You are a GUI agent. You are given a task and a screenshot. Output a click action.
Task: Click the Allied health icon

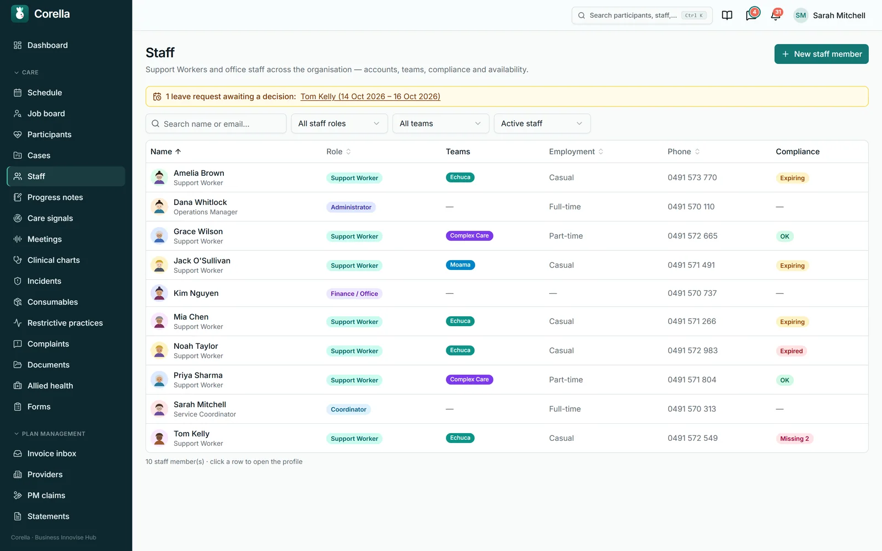coord(18,386)
